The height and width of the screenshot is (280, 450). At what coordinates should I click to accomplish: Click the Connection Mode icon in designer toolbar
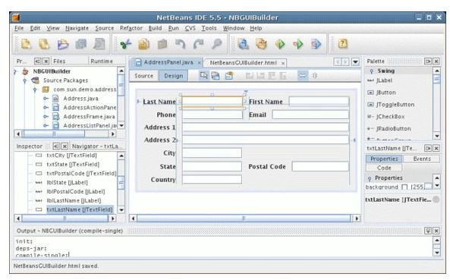point(216,75)
